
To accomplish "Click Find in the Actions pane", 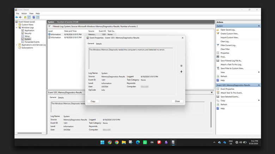I will tap(223, 57).
